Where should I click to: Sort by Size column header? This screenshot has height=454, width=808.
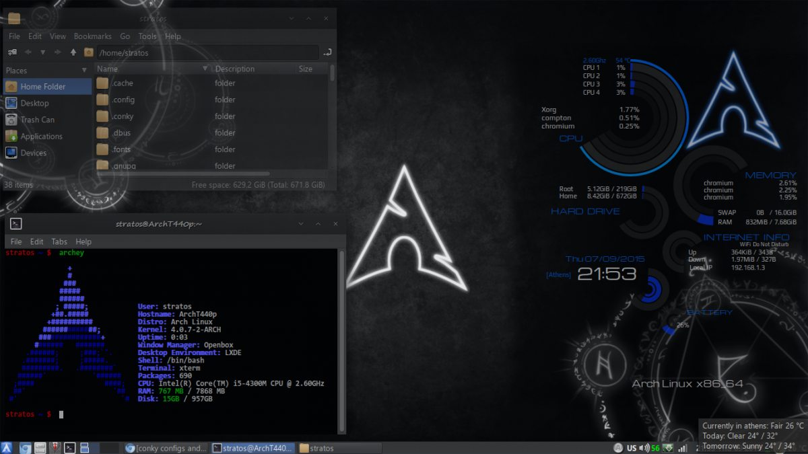pos(312,69)
